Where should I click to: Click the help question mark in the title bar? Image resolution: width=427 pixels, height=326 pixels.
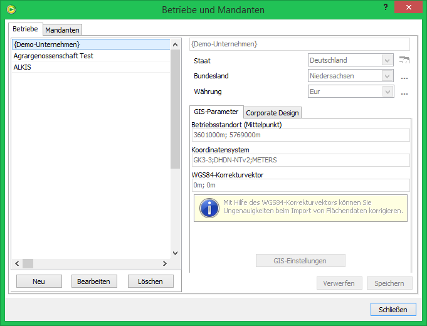pyautogui.click(x=384, y=8)
